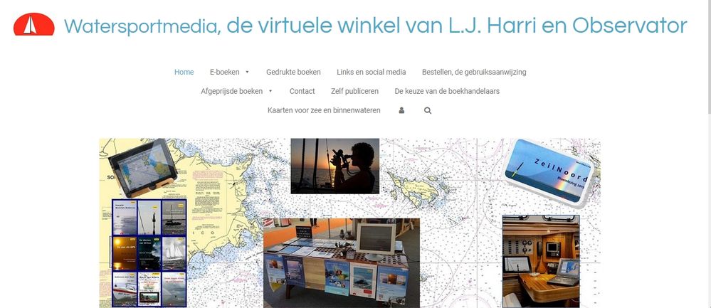Click the Watersportmedia site title

[375, 26]
